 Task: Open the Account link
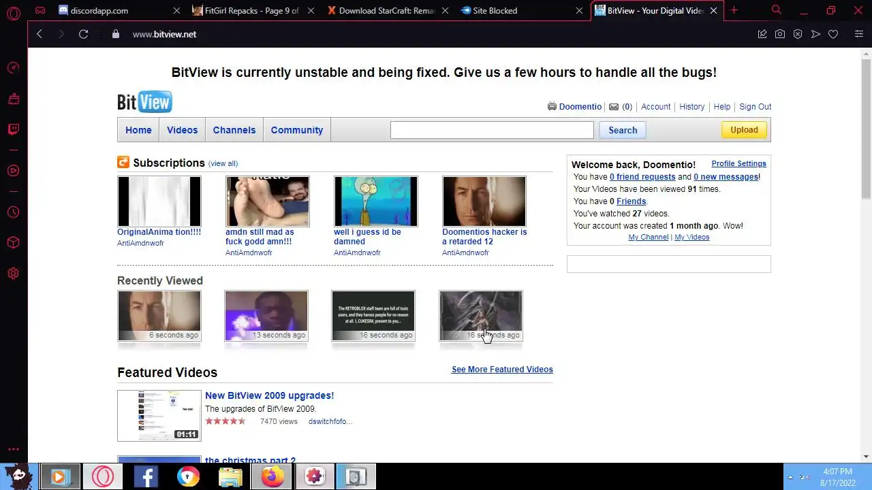[x=656, y=107]
